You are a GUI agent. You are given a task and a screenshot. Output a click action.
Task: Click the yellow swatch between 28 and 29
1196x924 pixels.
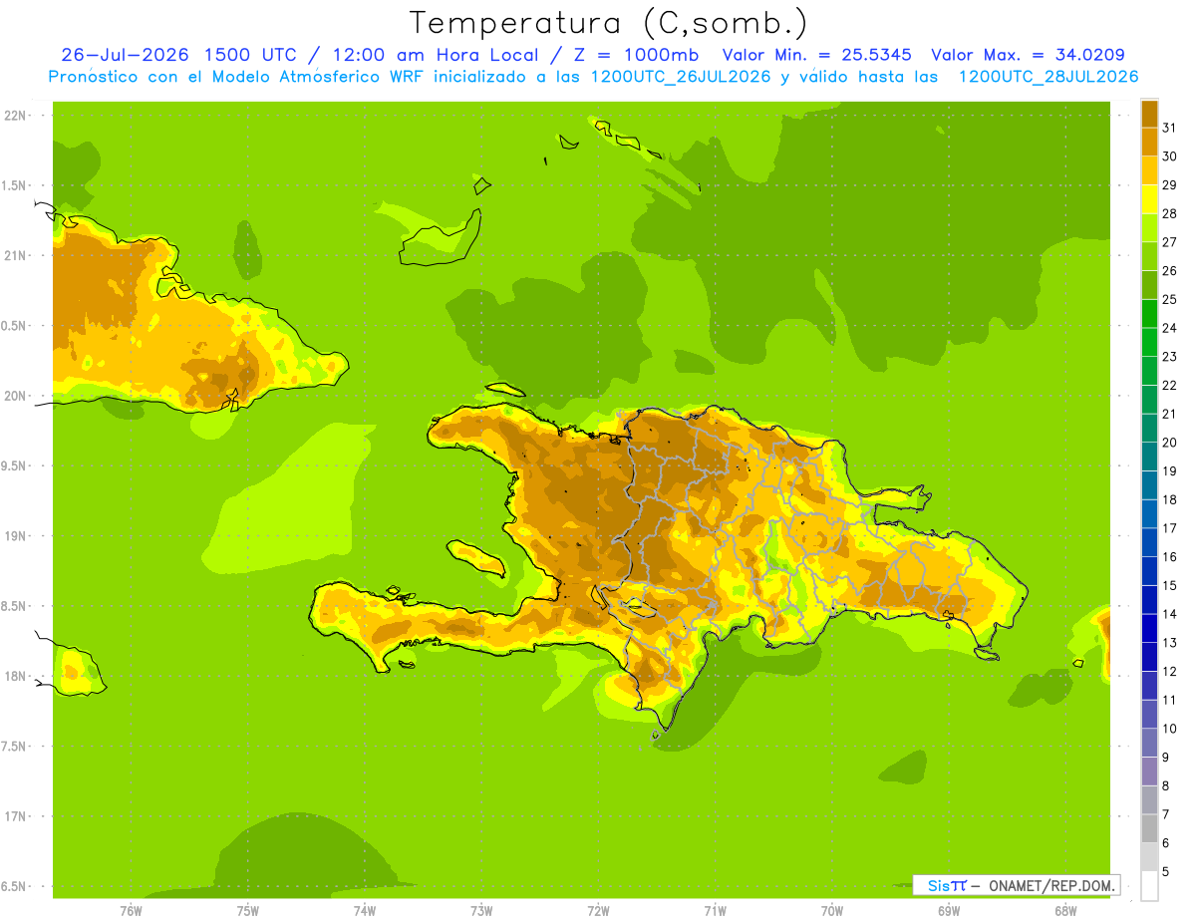(x=1149, y=199)
